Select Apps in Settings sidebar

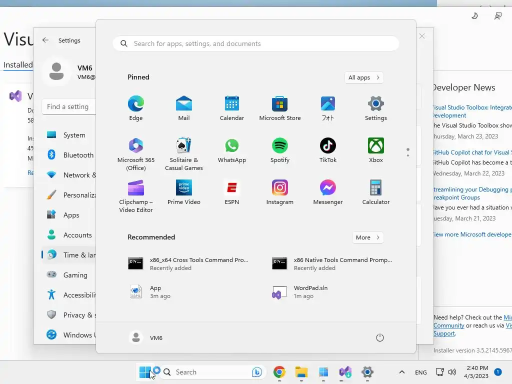click(68, 215)
